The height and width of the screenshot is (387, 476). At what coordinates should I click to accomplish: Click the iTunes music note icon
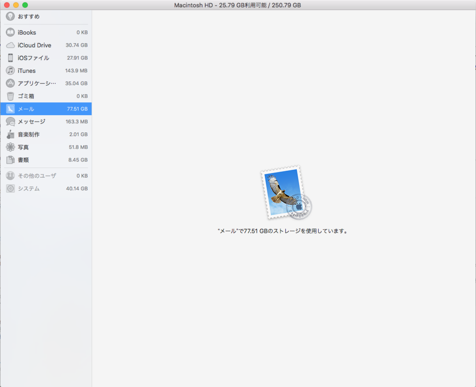pyautogui.click(x=10, y=70)
